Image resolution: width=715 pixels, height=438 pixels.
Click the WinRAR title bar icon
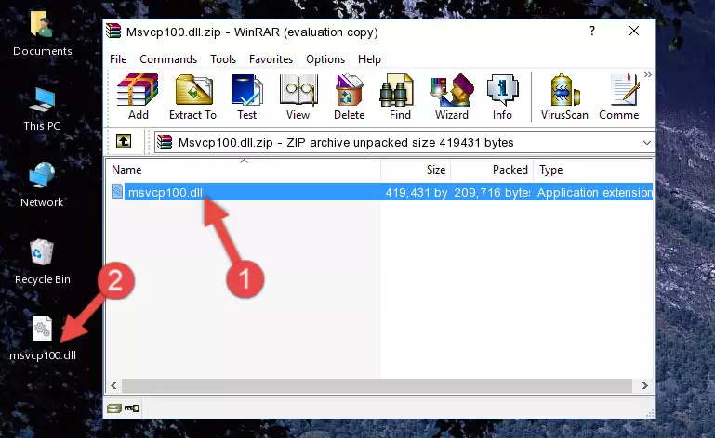114,31
